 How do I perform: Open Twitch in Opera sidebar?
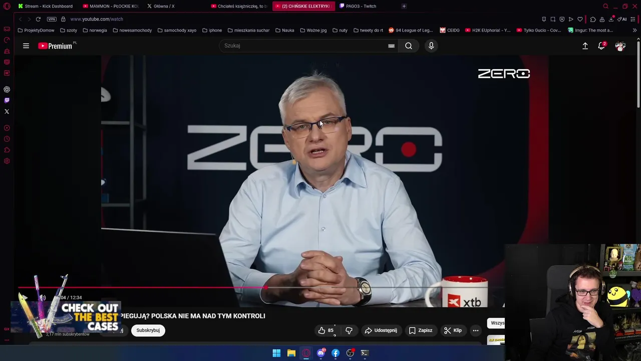point(7,100)
